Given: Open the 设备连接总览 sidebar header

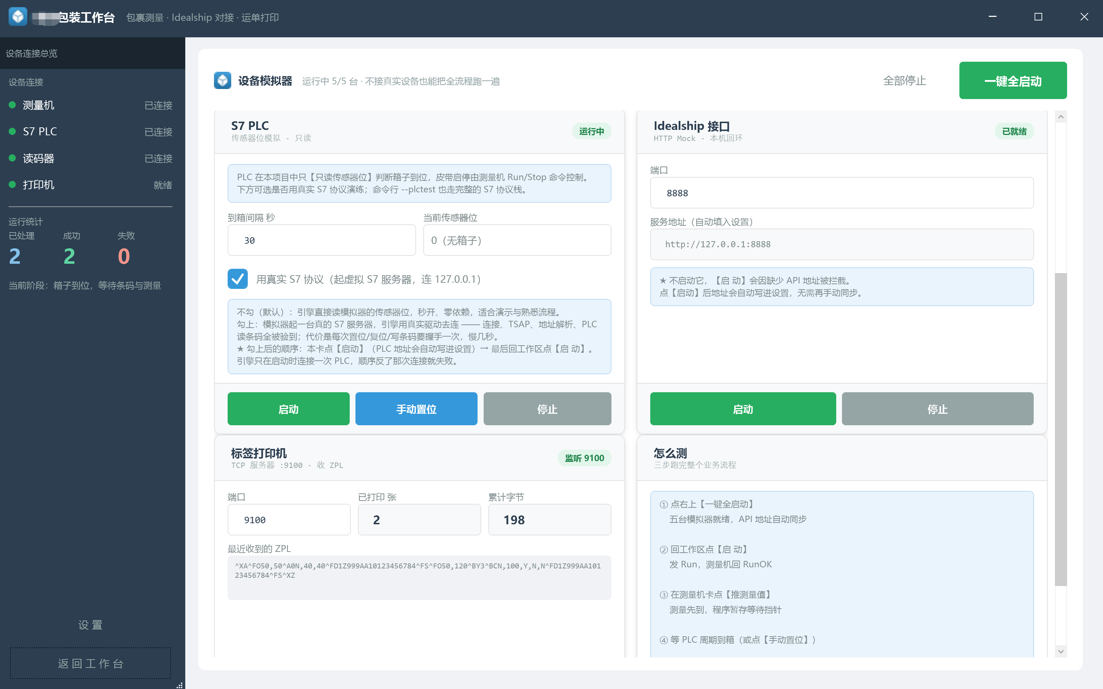Looking at the screenshot, I should (93, 53).
